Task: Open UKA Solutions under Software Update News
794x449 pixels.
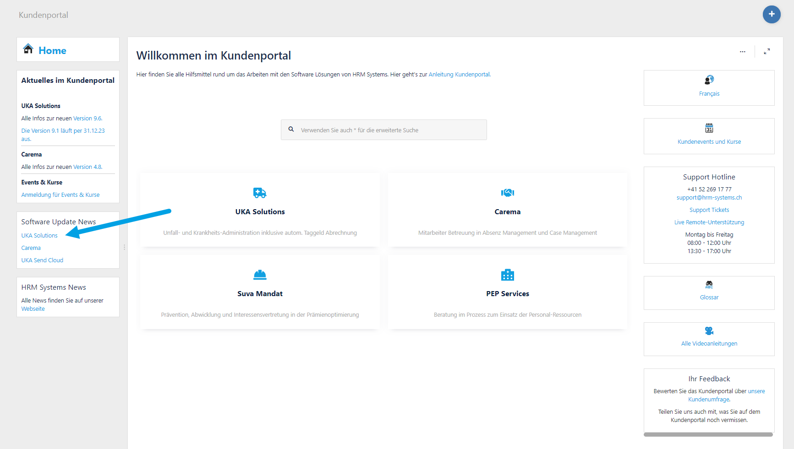Action: (x=39, y=235)
